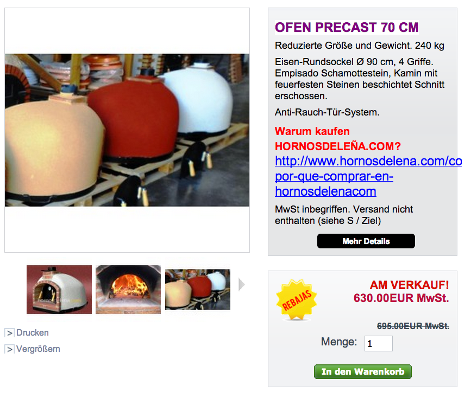
Task: Click the arrow icon beside Drucken
Action: 10,333
